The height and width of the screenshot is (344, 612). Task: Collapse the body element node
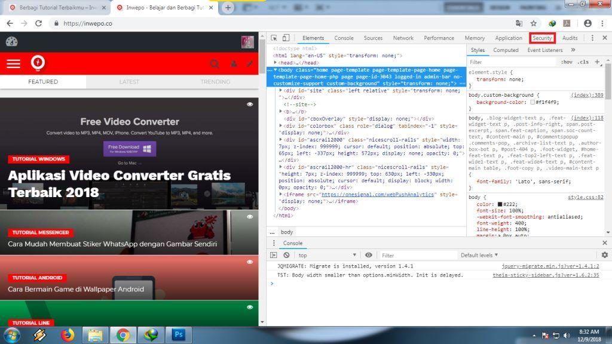[276, 70]
